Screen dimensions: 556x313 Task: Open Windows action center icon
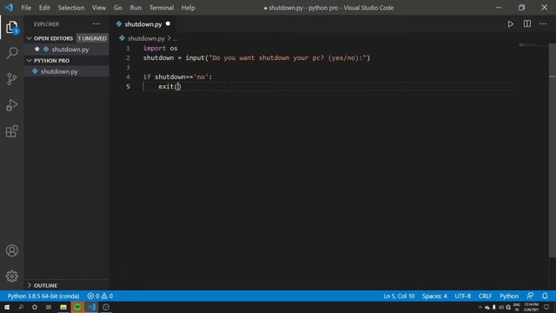[x=546, y=307]
